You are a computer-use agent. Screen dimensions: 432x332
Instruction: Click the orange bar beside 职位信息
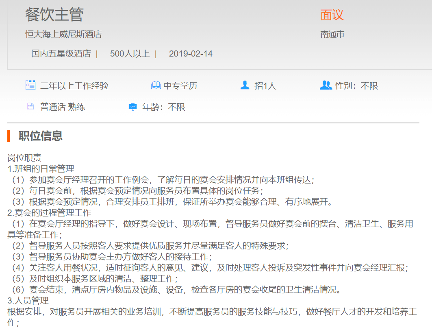pos(9,136)
